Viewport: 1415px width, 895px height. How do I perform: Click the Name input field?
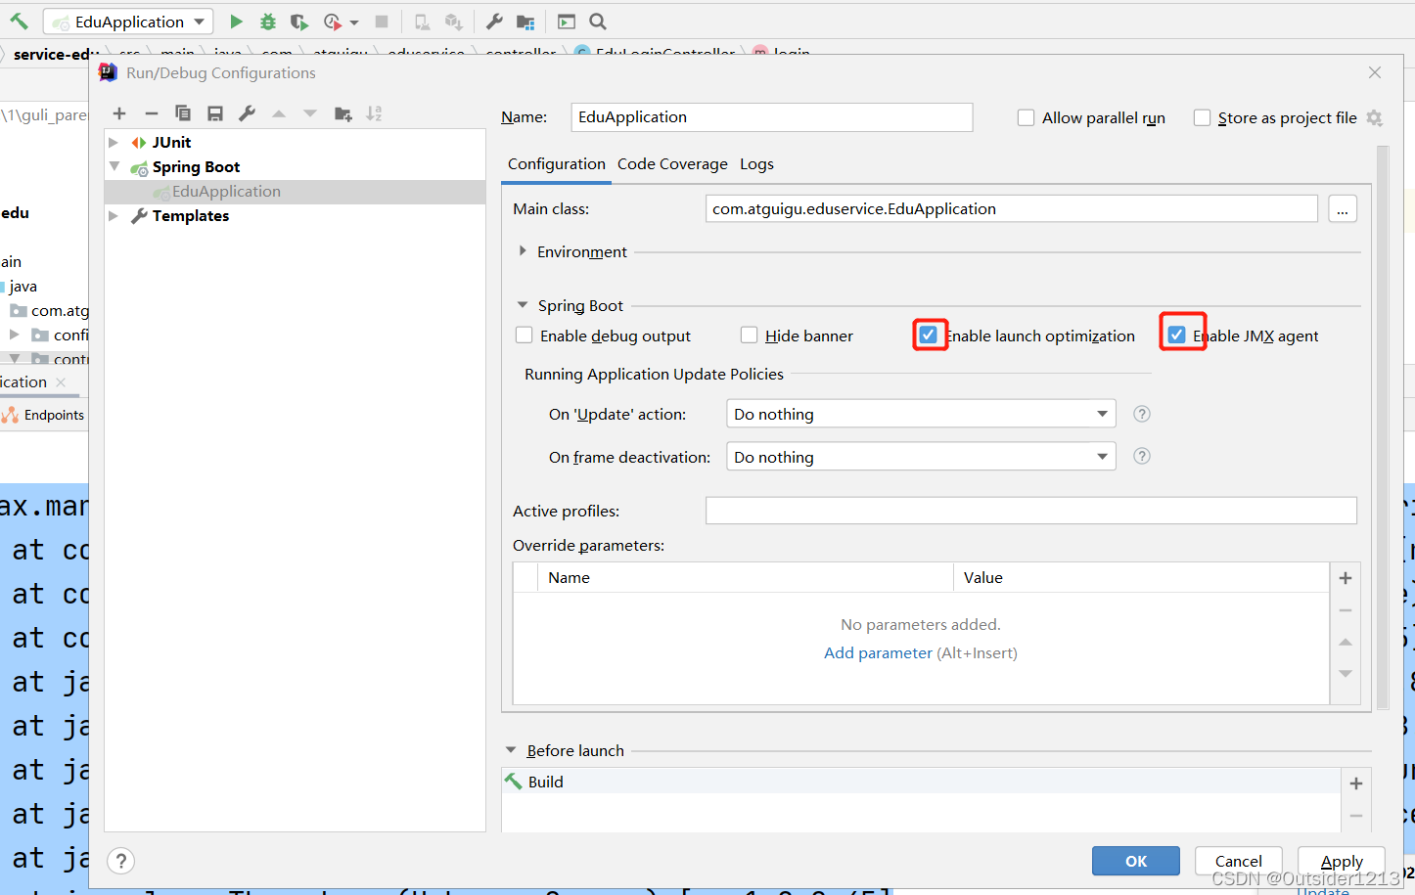point(772,117)
